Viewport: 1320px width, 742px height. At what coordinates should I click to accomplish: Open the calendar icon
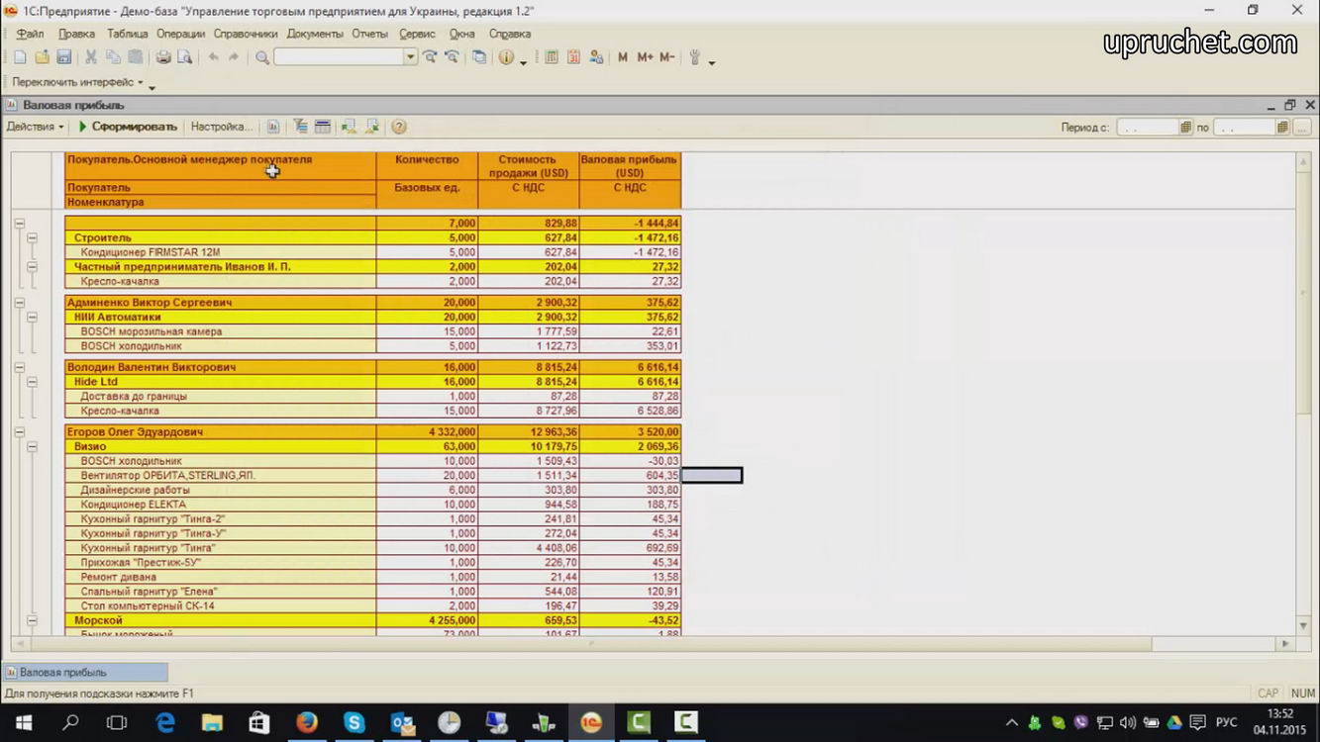[573, 57]
